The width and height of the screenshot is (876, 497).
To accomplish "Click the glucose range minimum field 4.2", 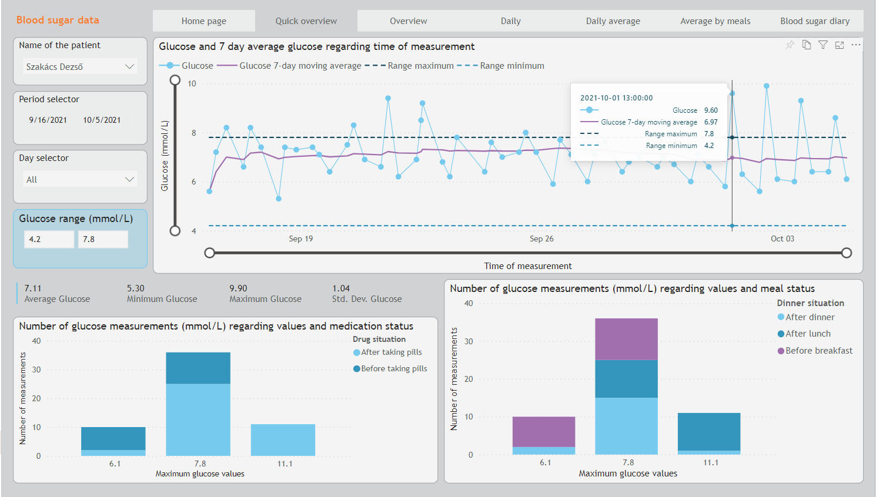I will (49, 239).
